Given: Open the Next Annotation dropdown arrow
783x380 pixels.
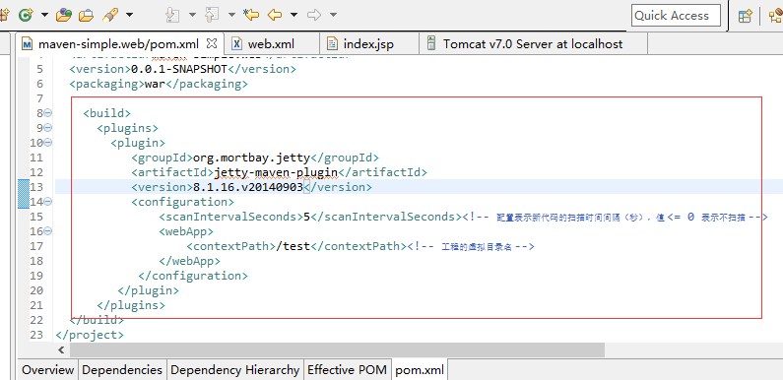Looking at the screenshot, I should (192, 15).
